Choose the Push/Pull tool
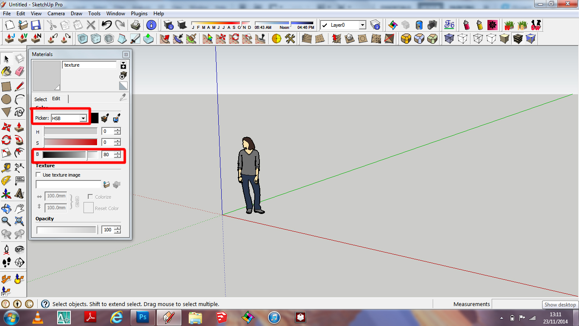The width and height of the screenshot is (579, 326). click(x=19, y=127)
